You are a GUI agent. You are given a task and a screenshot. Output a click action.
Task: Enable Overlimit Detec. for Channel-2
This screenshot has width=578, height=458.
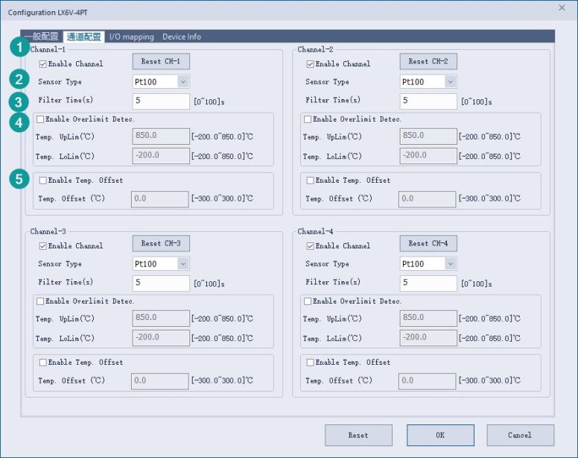(x=308, y=119)
